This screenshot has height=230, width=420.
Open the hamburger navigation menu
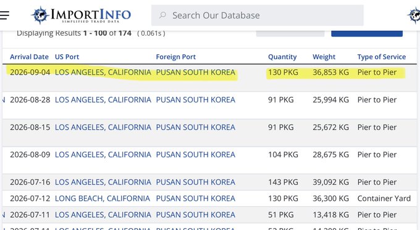click(x=4, y=15)
